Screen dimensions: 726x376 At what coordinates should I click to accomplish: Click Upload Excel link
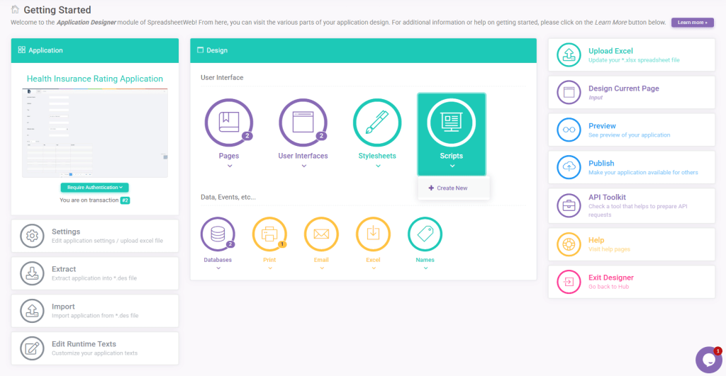610,51
